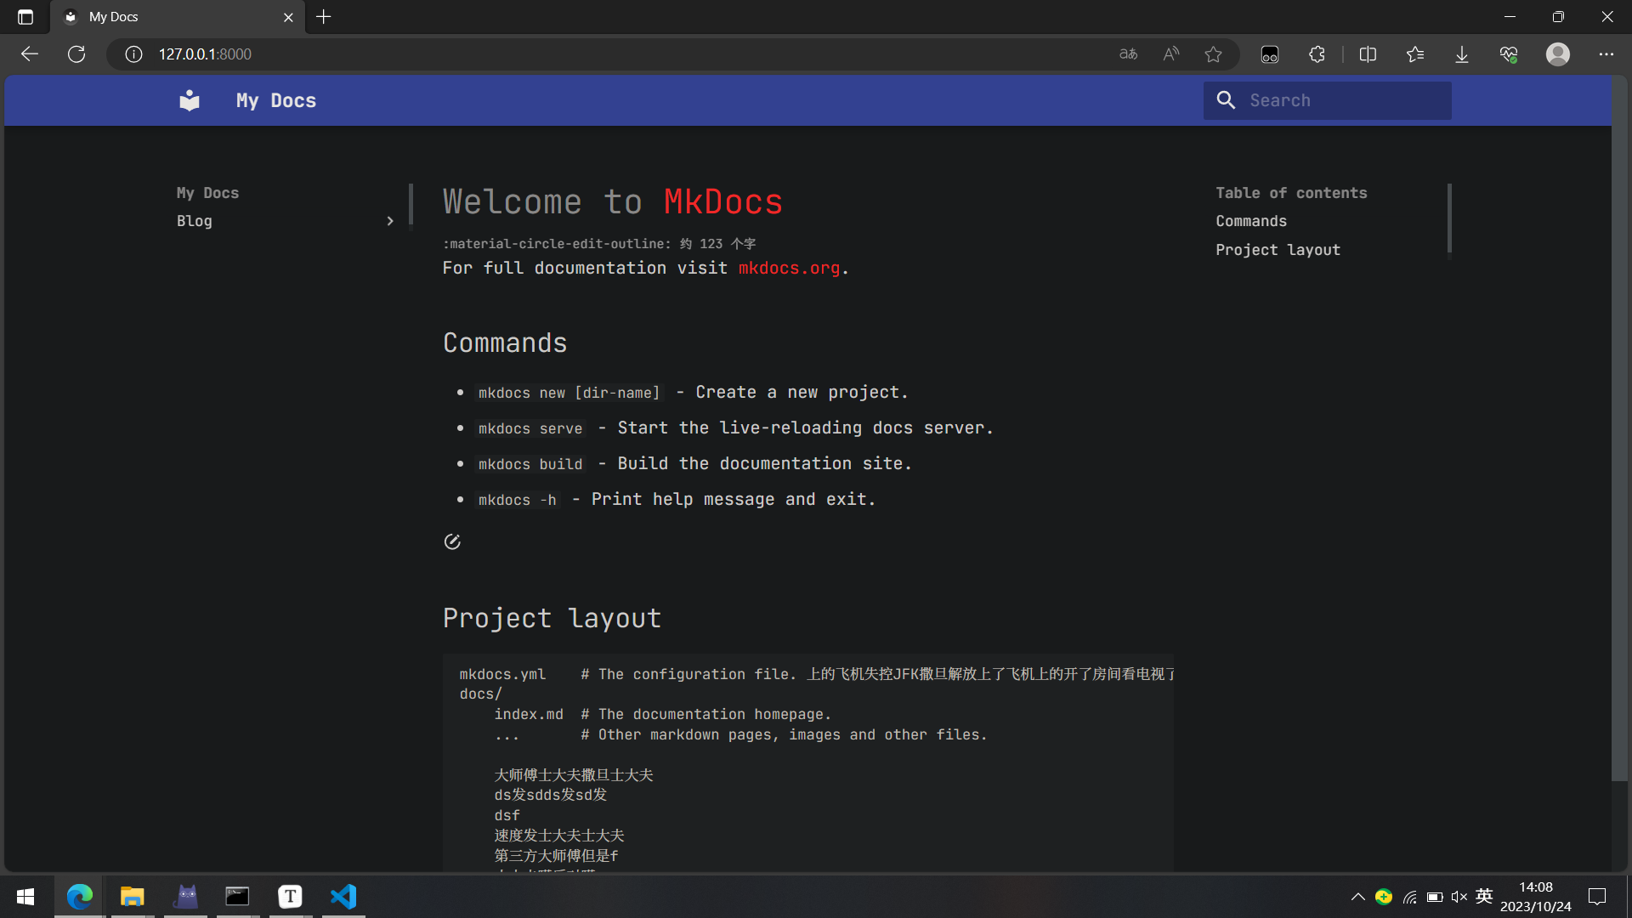Focus the Search input field

(x=1343, y=100)
